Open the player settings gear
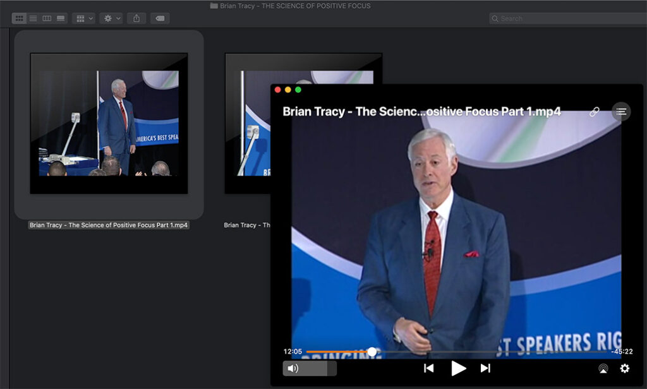Viewport: 647px width, 389px height. click(625, 368)
